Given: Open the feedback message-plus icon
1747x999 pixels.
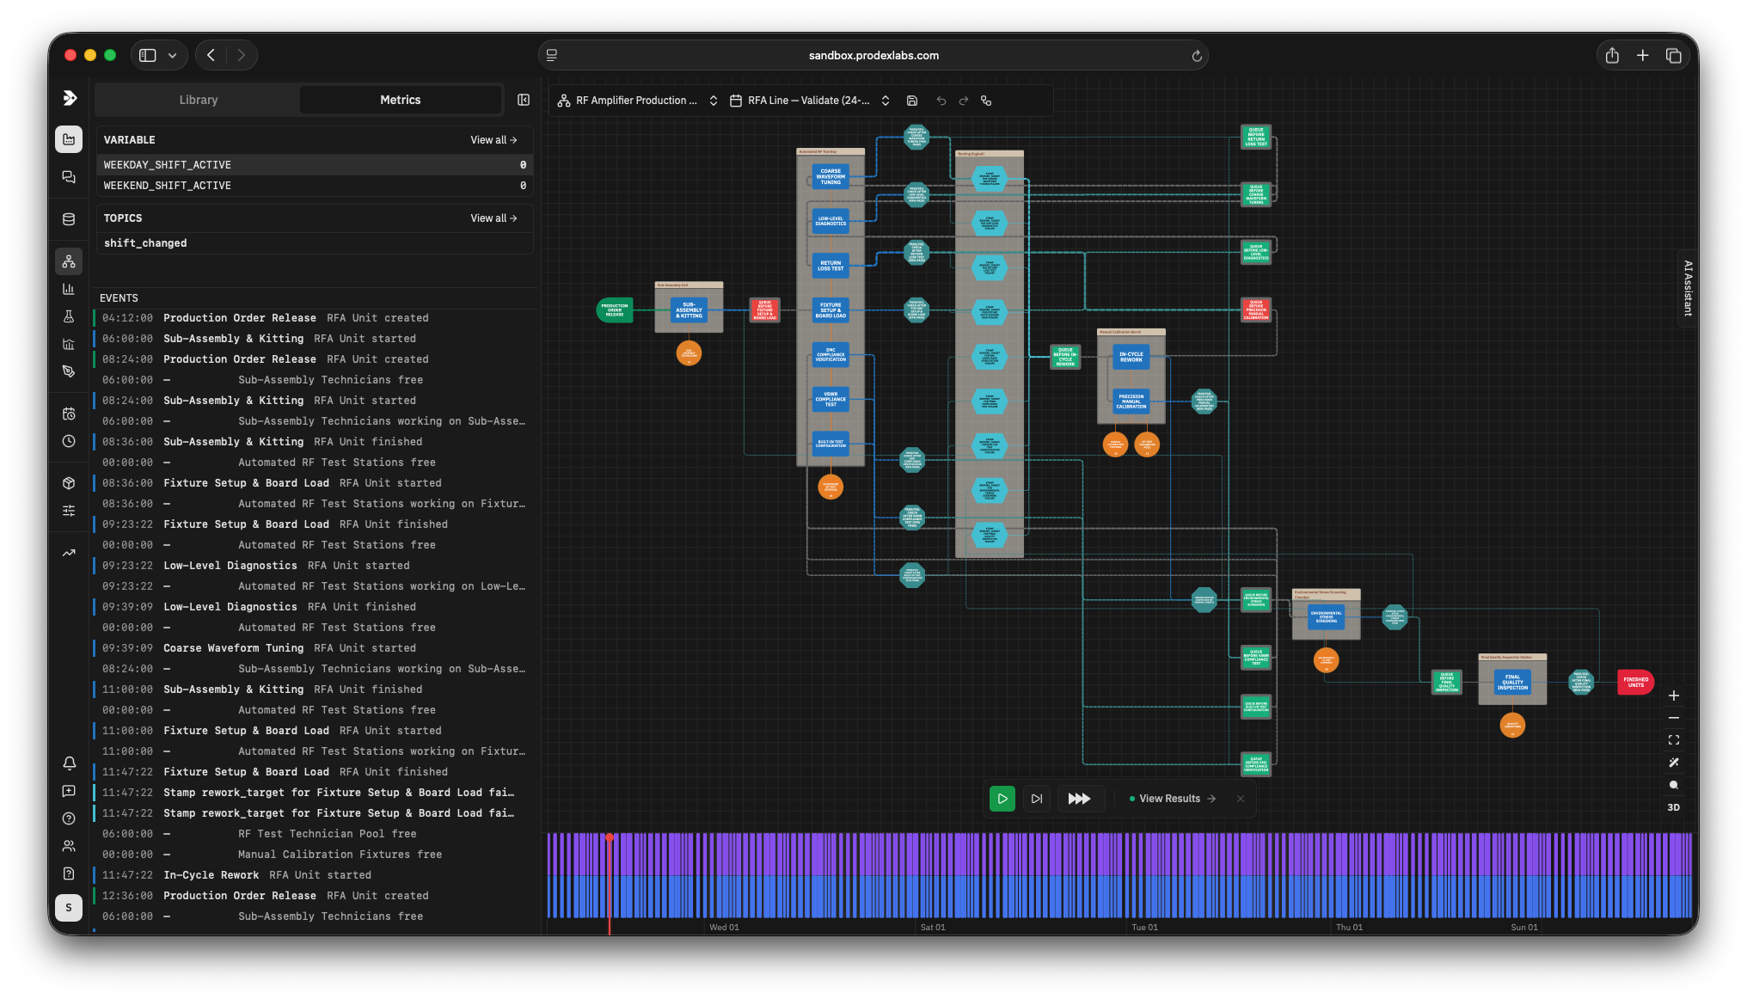Looking at the screenshot, I should click(x=69, y=791).
